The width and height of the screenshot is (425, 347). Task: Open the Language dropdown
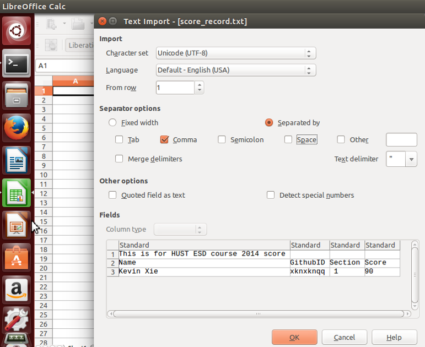[236, 70]
